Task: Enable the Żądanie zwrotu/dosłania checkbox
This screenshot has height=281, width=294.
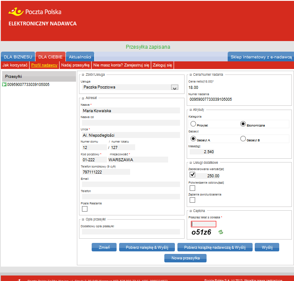Action: [192, 200]
